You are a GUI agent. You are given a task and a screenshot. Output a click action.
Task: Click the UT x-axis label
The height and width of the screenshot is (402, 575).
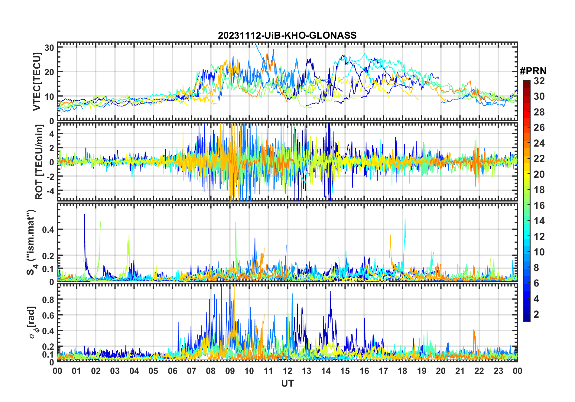pyautogui.click(x=287, y=383)
